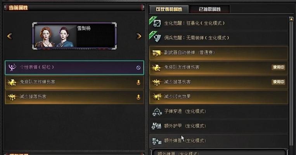The width and height of the screenshot is (296, 155).
Task: Show next character with right arrow
Action: [139, 36]
